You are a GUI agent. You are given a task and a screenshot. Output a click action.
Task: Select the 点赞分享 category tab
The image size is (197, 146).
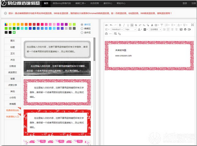tap(12, 85)
